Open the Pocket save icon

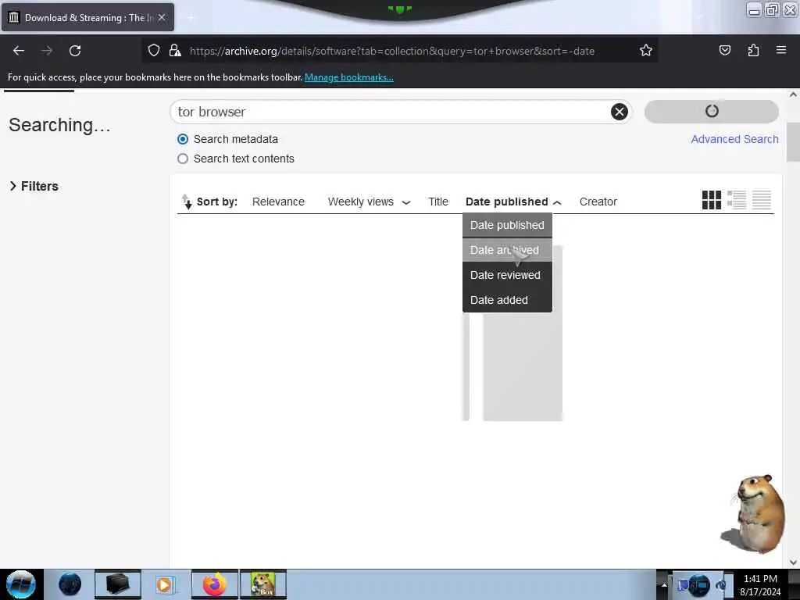click(x=724, y=50)
